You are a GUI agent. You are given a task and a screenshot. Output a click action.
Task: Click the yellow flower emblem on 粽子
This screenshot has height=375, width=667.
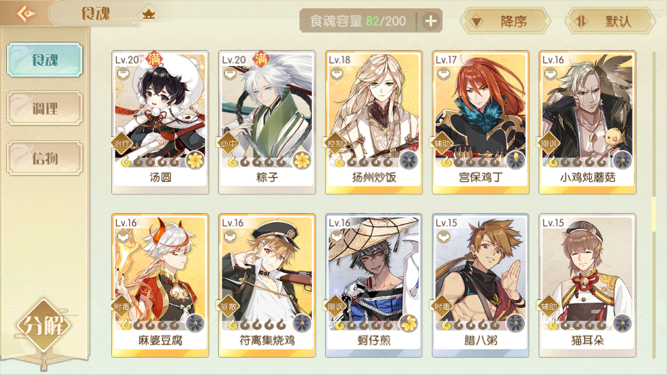[x=302, y=160]
